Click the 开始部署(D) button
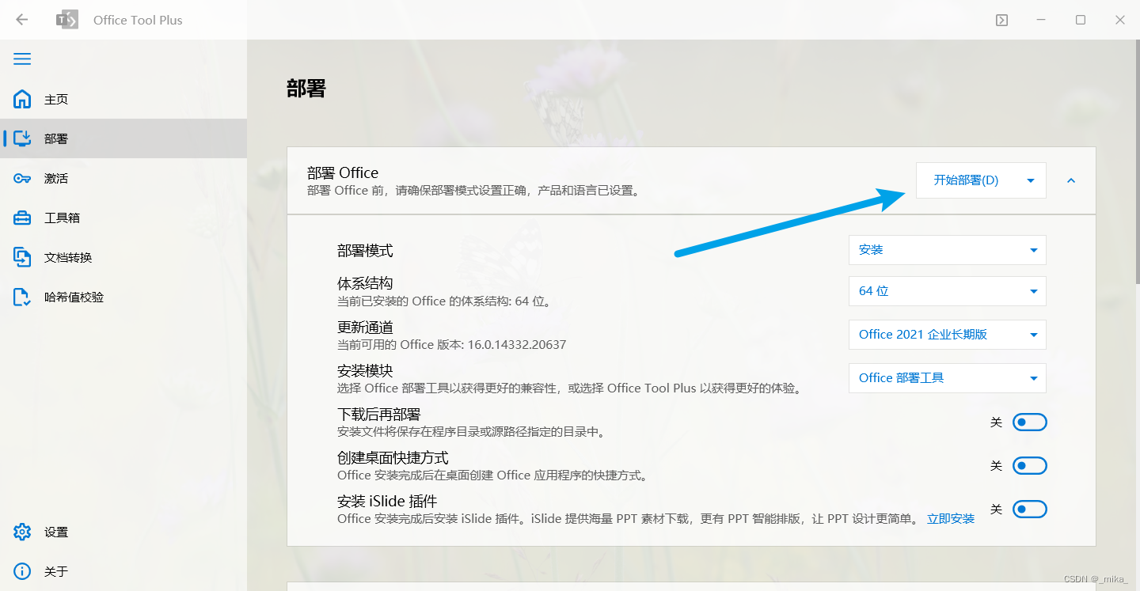1140x591 pixels. 966,180
